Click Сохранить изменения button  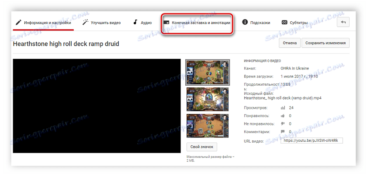(325, 43)
